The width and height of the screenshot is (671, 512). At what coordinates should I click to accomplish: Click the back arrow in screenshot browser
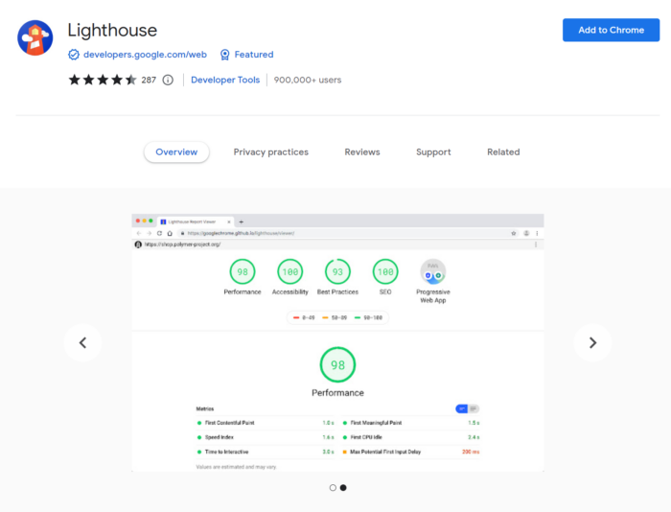(x=139, y=233)
